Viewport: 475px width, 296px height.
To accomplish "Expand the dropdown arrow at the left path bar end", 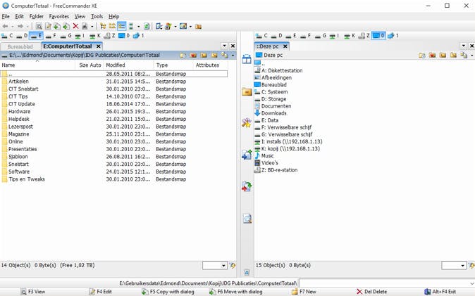I will (x=233, y=56).
